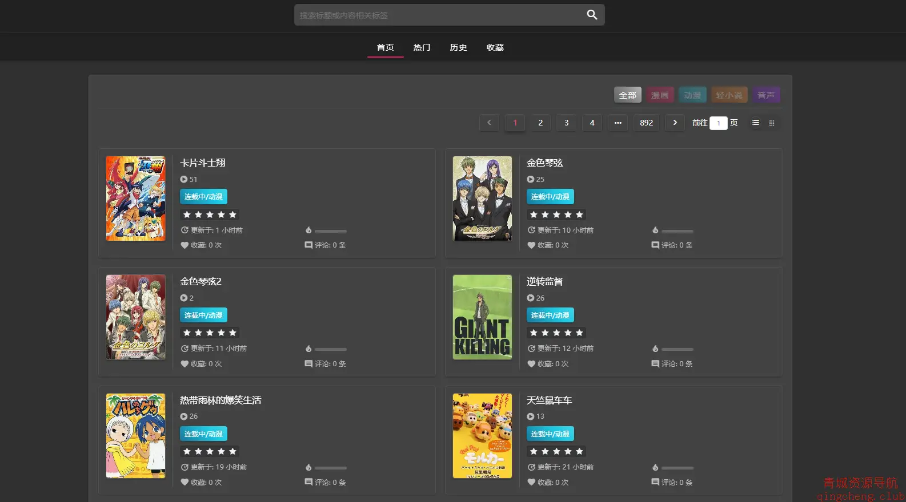Viewport: 906px width, 502px height.
Task: Click comment icon for 逆转监督
Action: [655, 364]
